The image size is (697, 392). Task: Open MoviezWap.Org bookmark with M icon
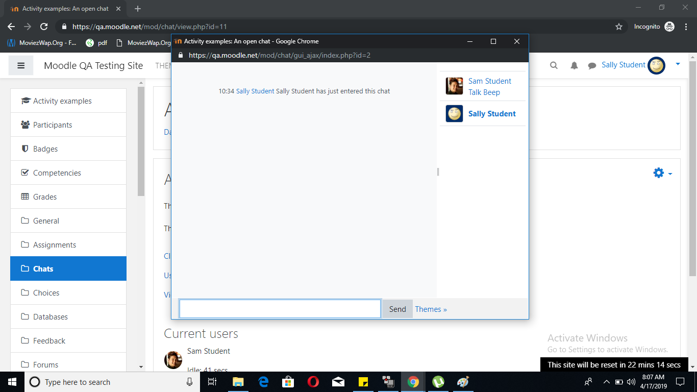[42, 43]
